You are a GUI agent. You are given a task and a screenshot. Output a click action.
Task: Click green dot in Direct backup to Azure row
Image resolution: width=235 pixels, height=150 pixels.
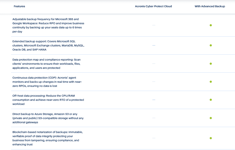coord(211,118)
